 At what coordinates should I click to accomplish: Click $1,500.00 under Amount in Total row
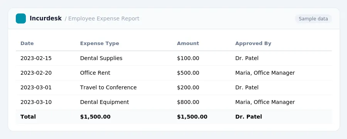click(192, 117)
